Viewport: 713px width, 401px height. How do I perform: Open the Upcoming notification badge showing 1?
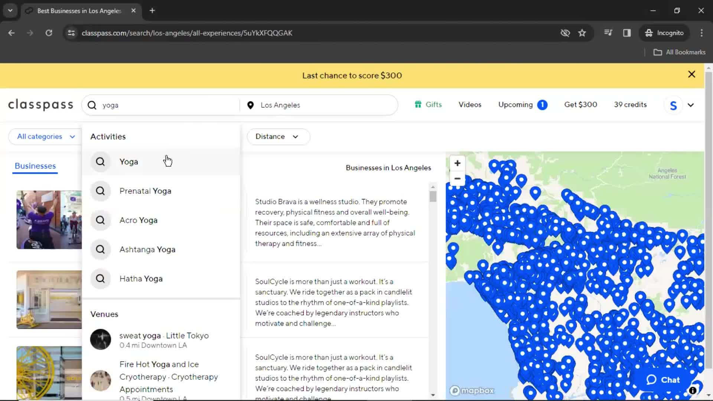point(542,105)
